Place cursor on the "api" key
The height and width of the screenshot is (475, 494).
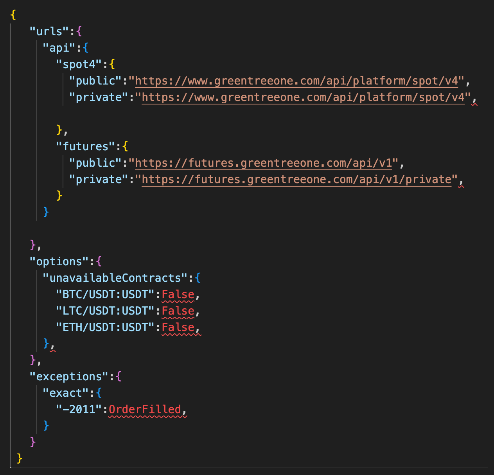[59, 48]
